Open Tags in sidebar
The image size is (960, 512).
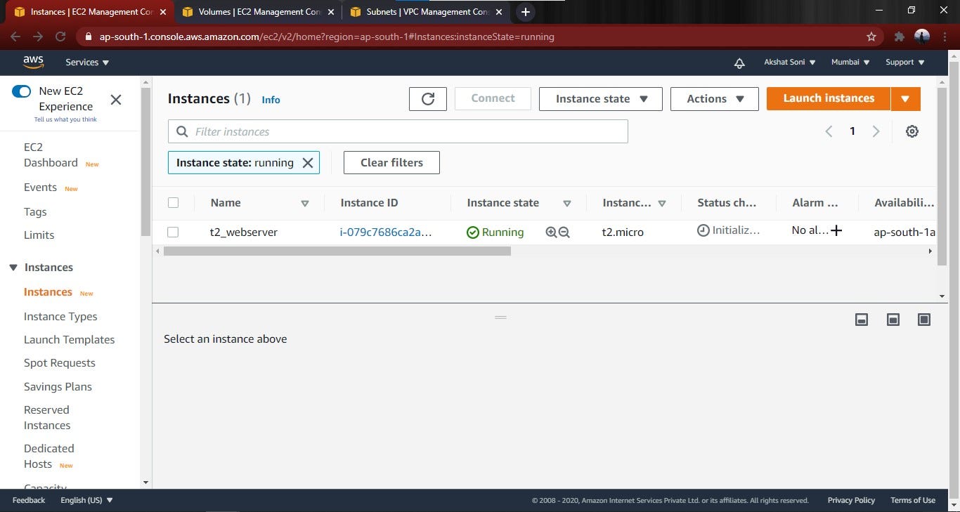pos(35,212)
